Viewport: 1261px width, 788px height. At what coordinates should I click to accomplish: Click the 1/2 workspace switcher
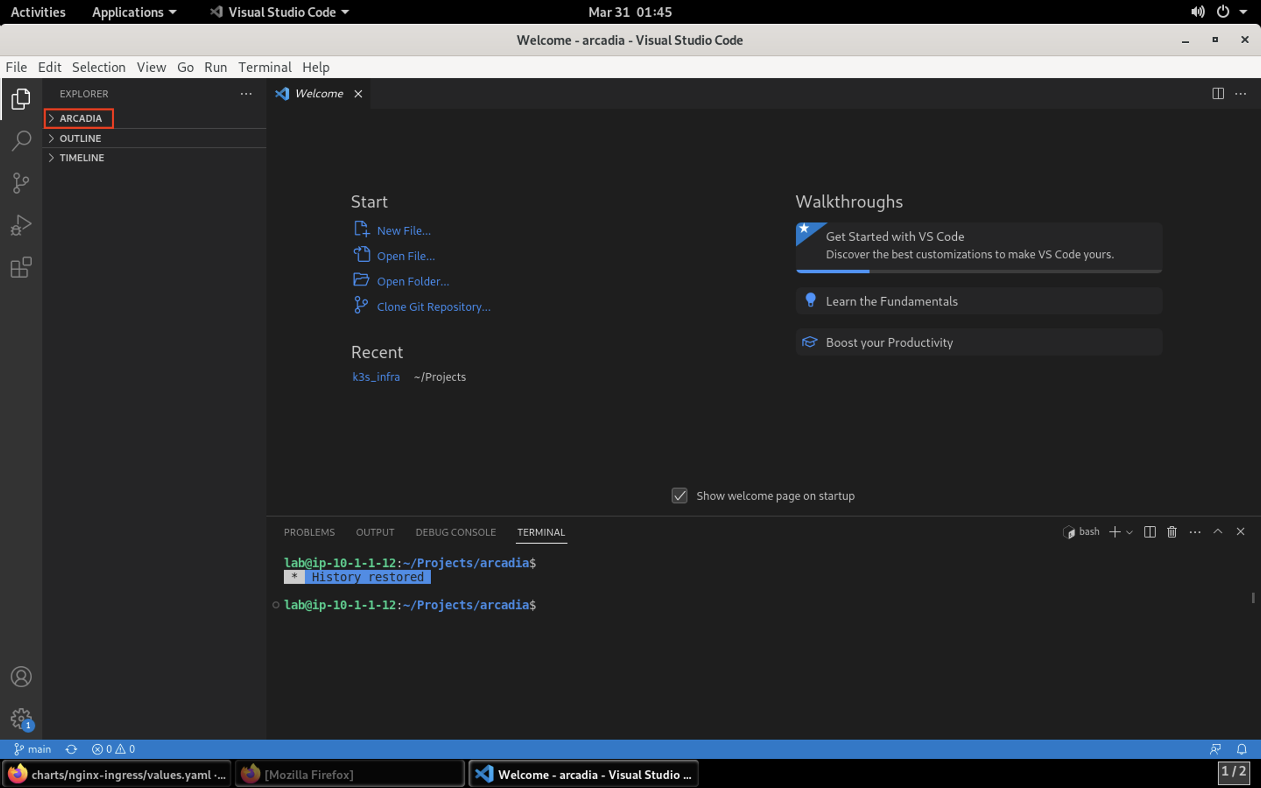(x=1233, y=771)
